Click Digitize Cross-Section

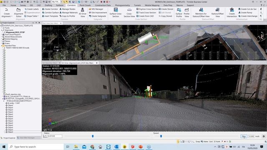tap(147, 9)
